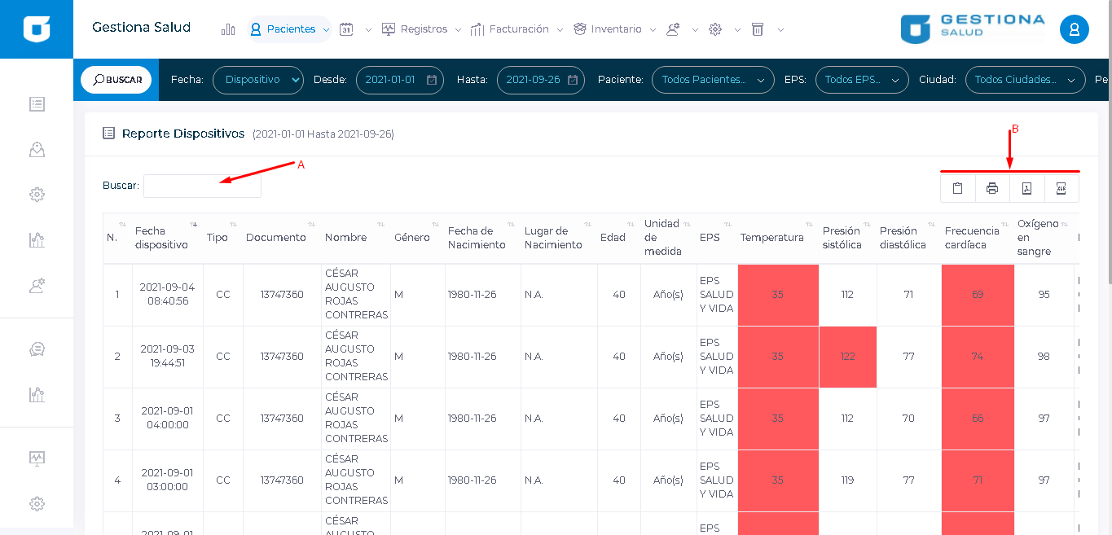This screenshot has width=1112, height=535.
Task: Click the Gestiona Salud logo tile
Action: pos(37,29)
